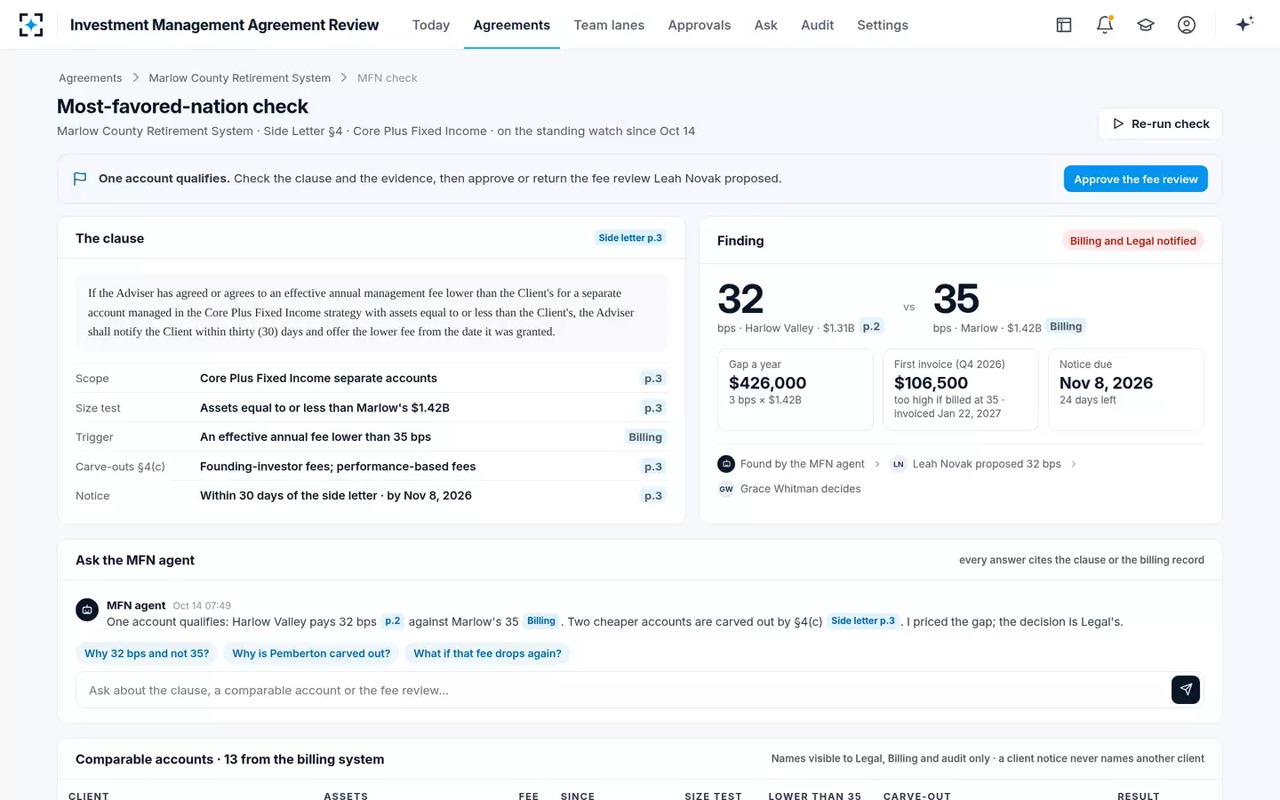Viewport: 1280px width, 800px height.
Task: Send the question with the arrow button
Action: [x=1186, y=690]
